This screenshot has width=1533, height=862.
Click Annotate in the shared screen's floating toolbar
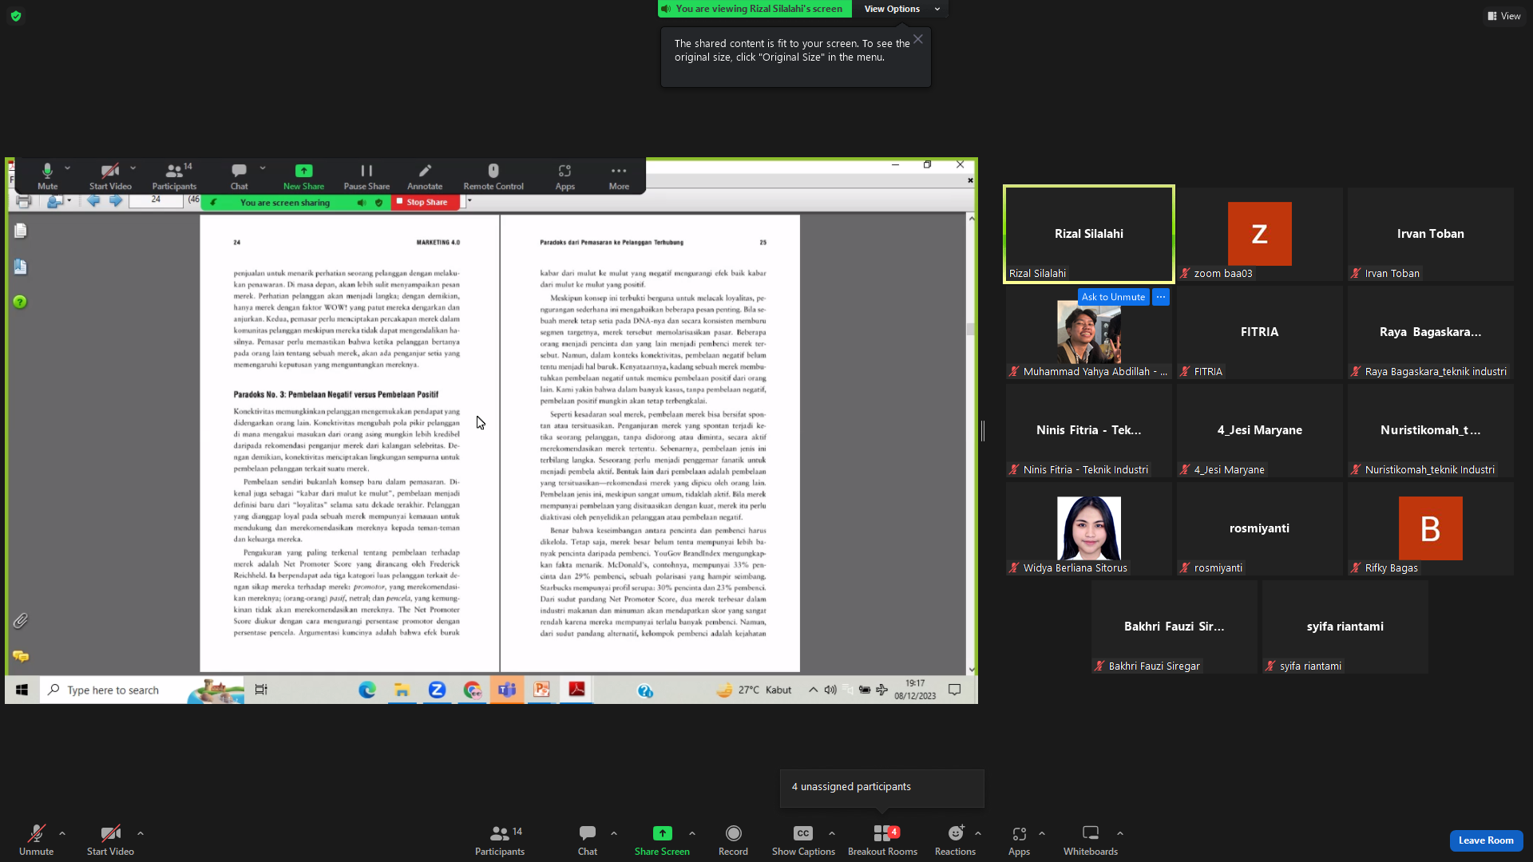(425, 176)
